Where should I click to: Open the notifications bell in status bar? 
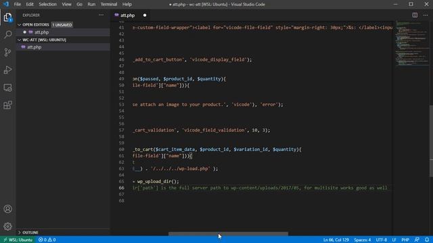(427, 240)
